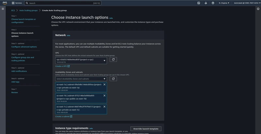Remove the us-east-1c subnet
This screenshot has width=261, height=134.
104,107
